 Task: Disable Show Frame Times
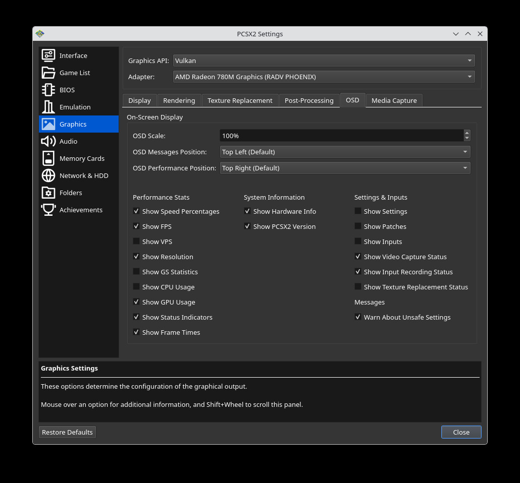coord(136,332)
